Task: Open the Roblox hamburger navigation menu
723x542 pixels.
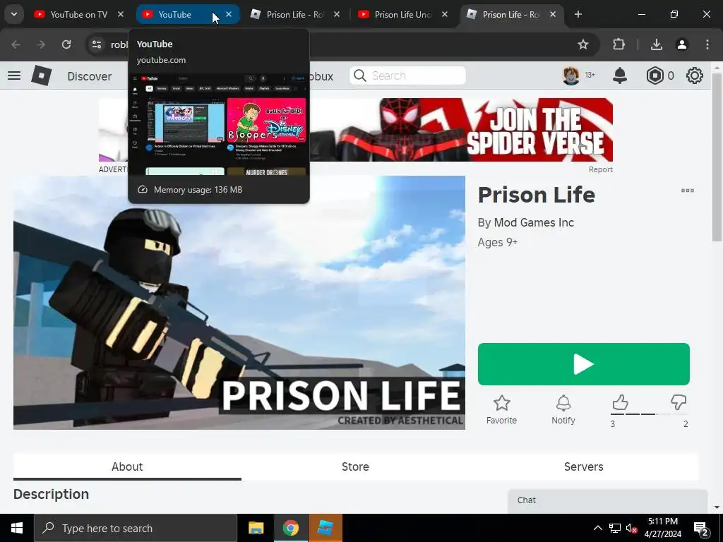Action: coord(14,76)
